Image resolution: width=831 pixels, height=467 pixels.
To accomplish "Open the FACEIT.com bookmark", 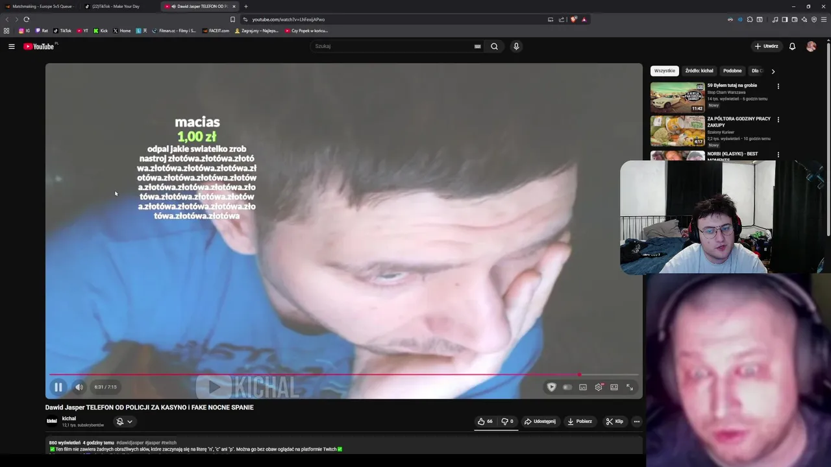I will pyautogui.click(x=216, y=30).
